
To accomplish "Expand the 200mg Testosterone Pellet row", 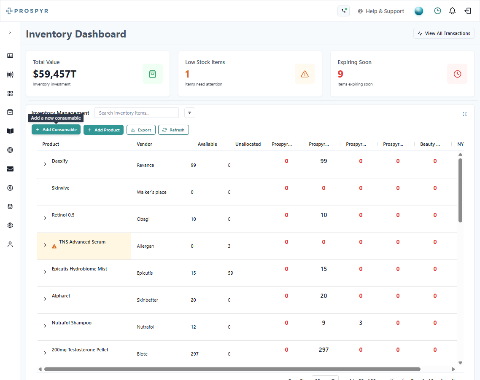I will coord(45,353).
